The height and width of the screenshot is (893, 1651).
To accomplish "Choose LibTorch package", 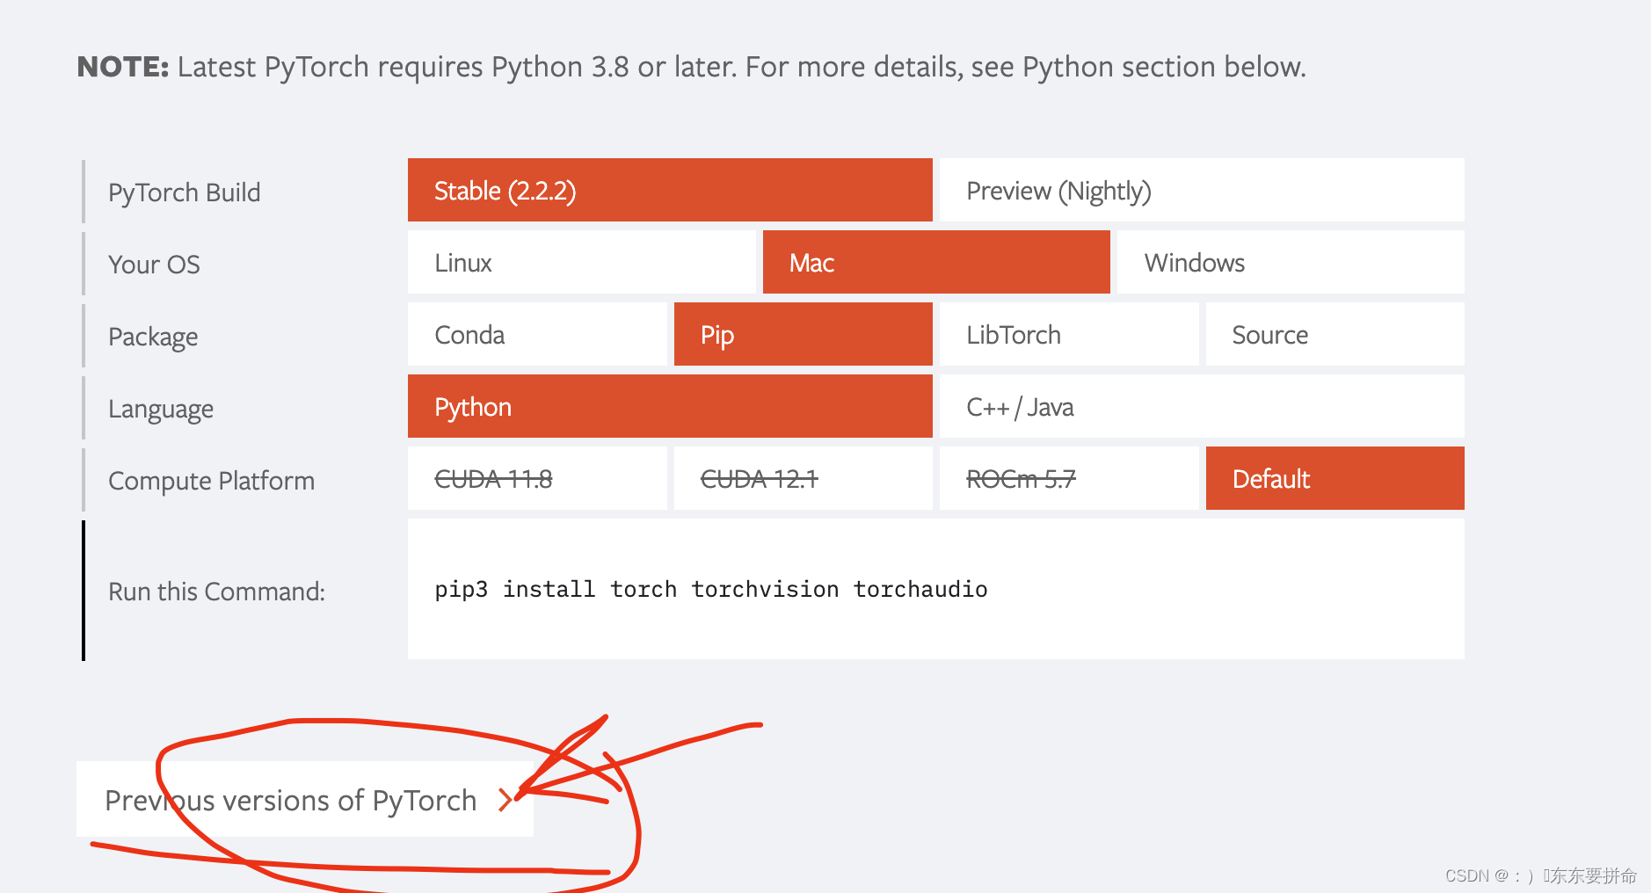I will coord(1069,334).
